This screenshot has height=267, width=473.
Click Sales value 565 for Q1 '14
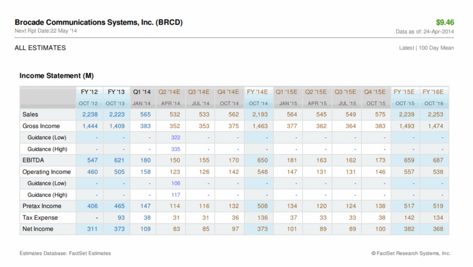(x=145, y=115)
